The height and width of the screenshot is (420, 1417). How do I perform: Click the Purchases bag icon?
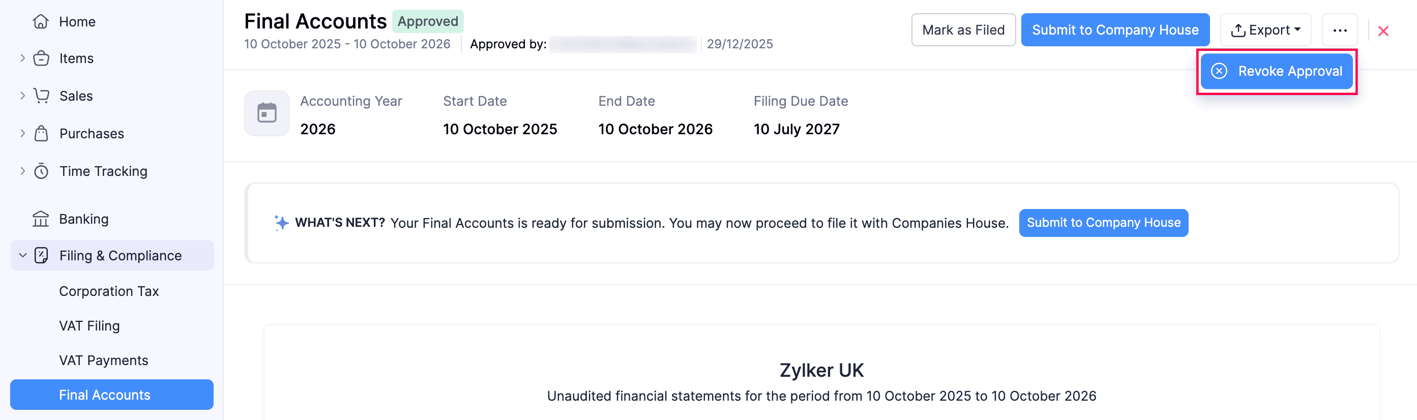point(41,134)
